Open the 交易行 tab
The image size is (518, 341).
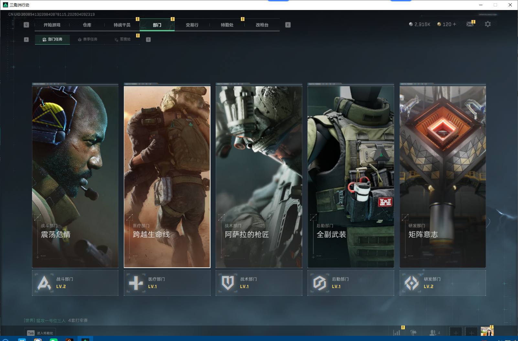[x=192, y=25]
